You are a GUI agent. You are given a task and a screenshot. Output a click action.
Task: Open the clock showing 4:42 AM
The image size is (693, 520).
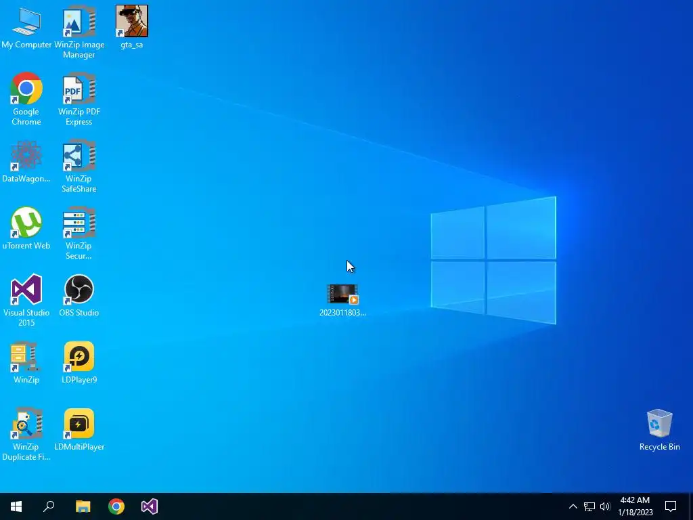pyautogui.click(x=635, y=506)
